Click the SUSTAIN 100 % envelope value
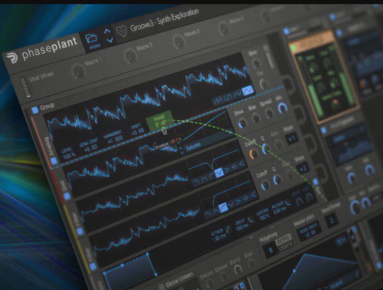This screenshot has width=383, height=290. (x=263, y=214)
